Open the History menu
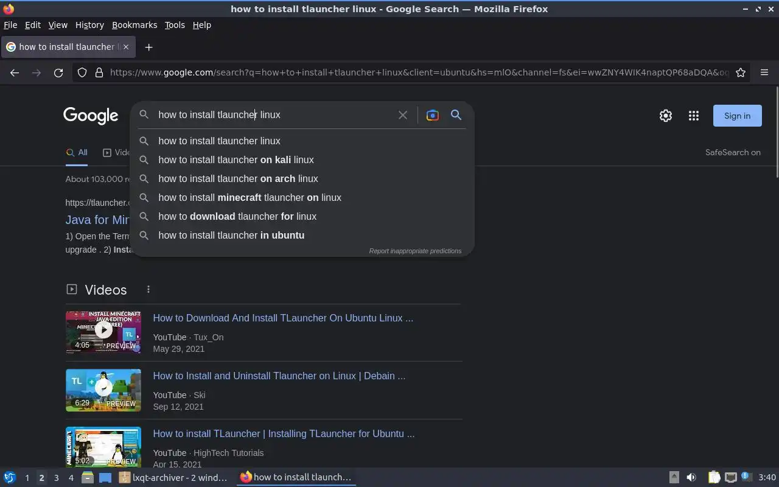This screenshot has height=487, width=779. pos(89,25)
